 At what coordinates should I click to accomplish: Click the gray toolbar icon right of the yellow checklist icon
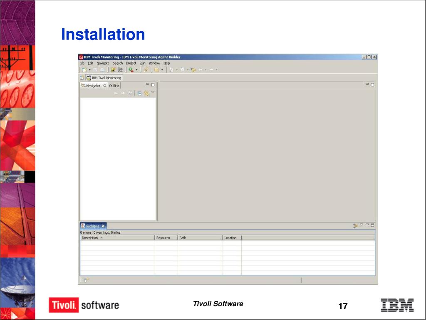[x=120, y=70]
